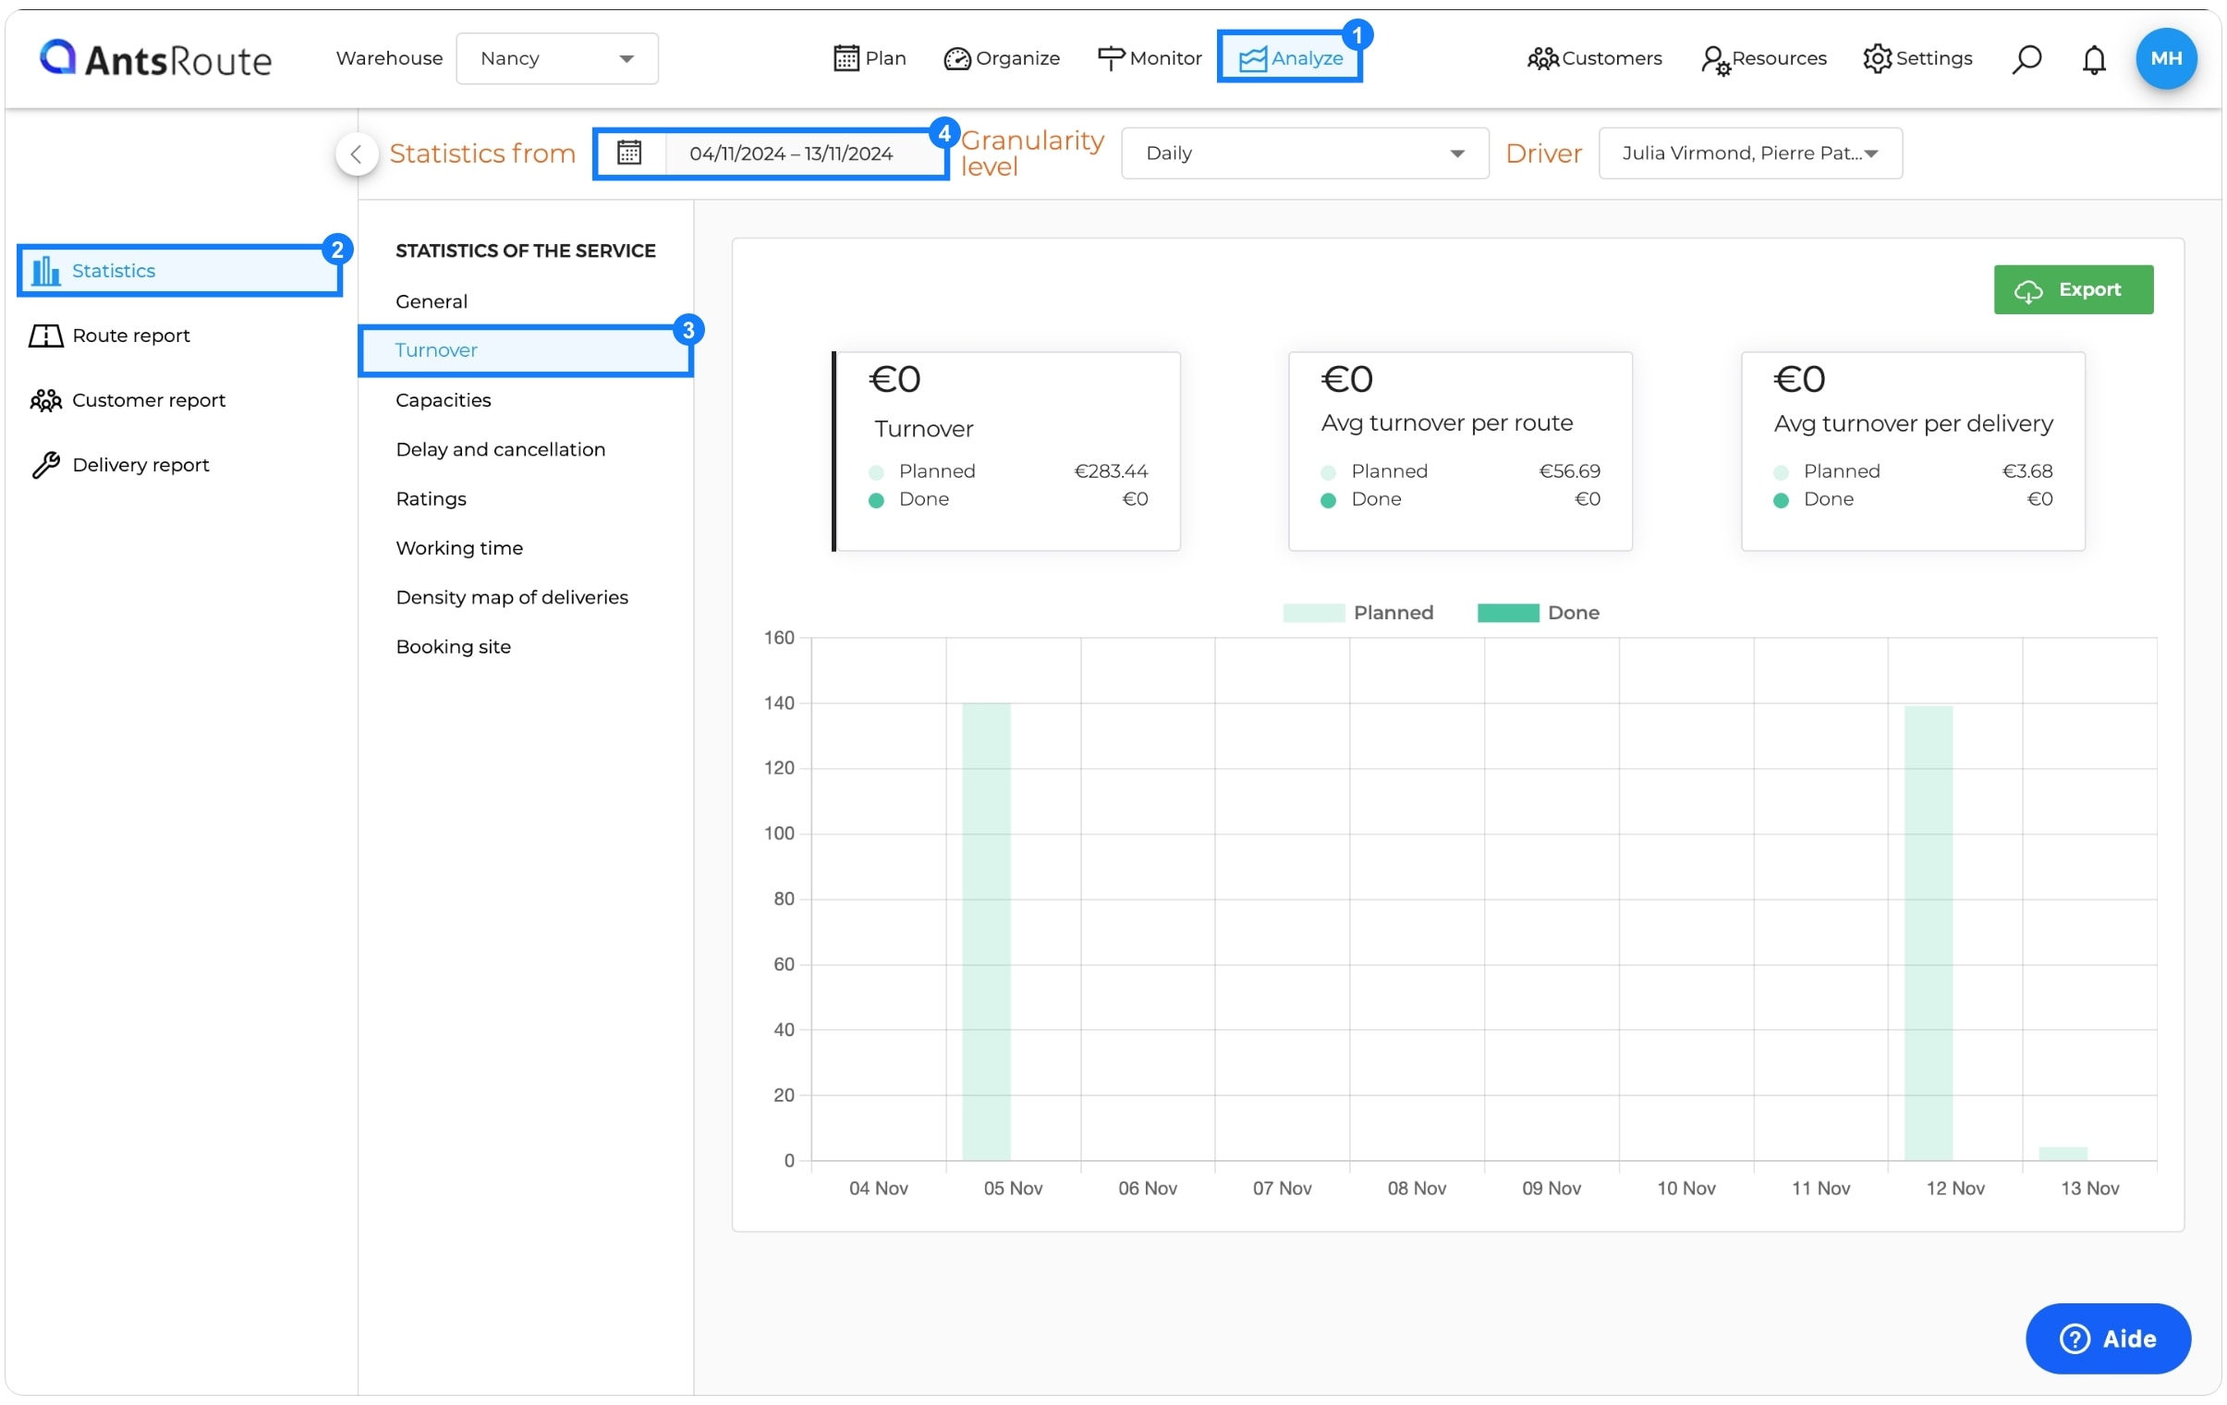The image size is (2227, 1405).
Task: Expand the Nancy warehouse dropdown
Action: [556, 58]
